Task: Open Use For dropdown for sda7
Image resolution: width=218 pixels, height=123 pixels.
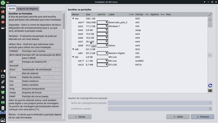Action: coord(102,42)
